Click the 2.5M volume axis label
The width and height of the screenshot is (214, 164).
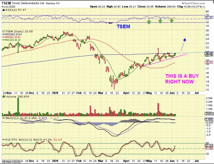coord(209,98)
